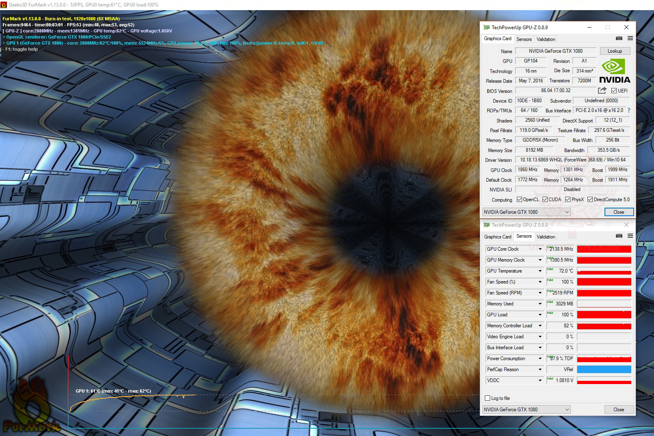Open the Bus Interface Load sensor dropdown
Image resolution: width=654 pixels, height=436 pixels.
pyautogui.click(x=540, y=348)
